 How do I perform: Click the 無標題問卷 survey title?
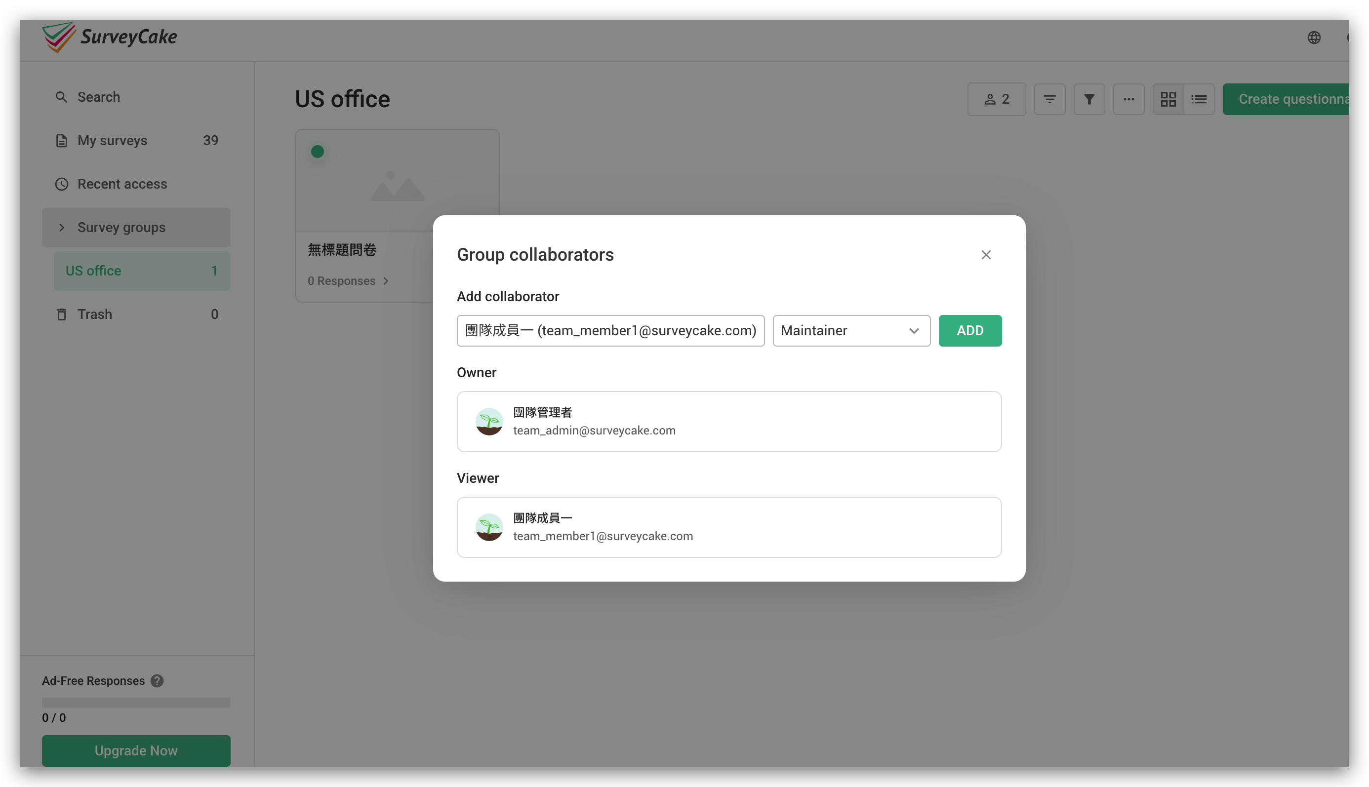tap(342, 250)
